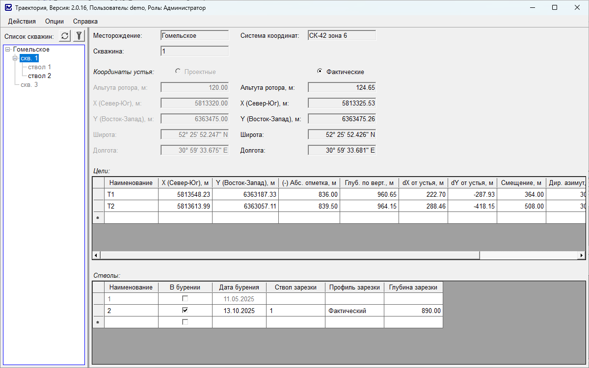
Task: Click the Траектория app icon in title bar
Action: 8,8
